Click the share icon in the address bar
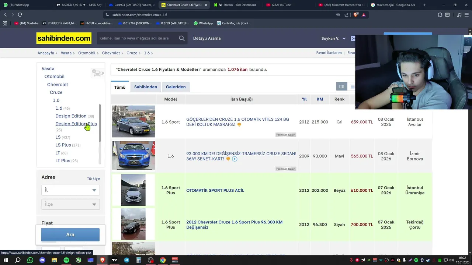The width and height of the screenshot is (472, 265). [x=347, y=15]
